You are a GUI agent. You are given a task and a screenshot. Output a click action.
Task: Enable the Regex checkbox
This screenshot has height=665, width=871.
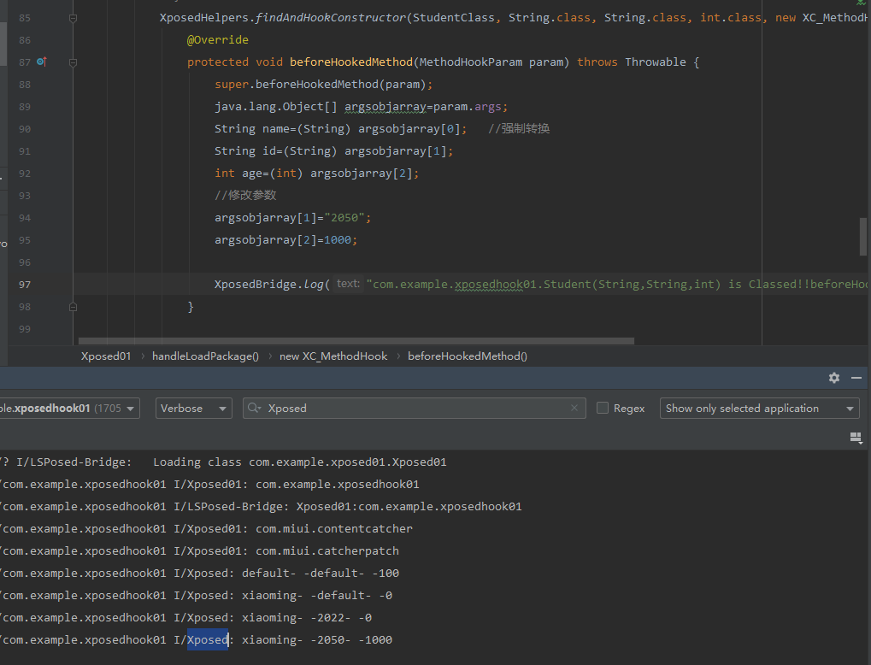[x=602, y=408]
